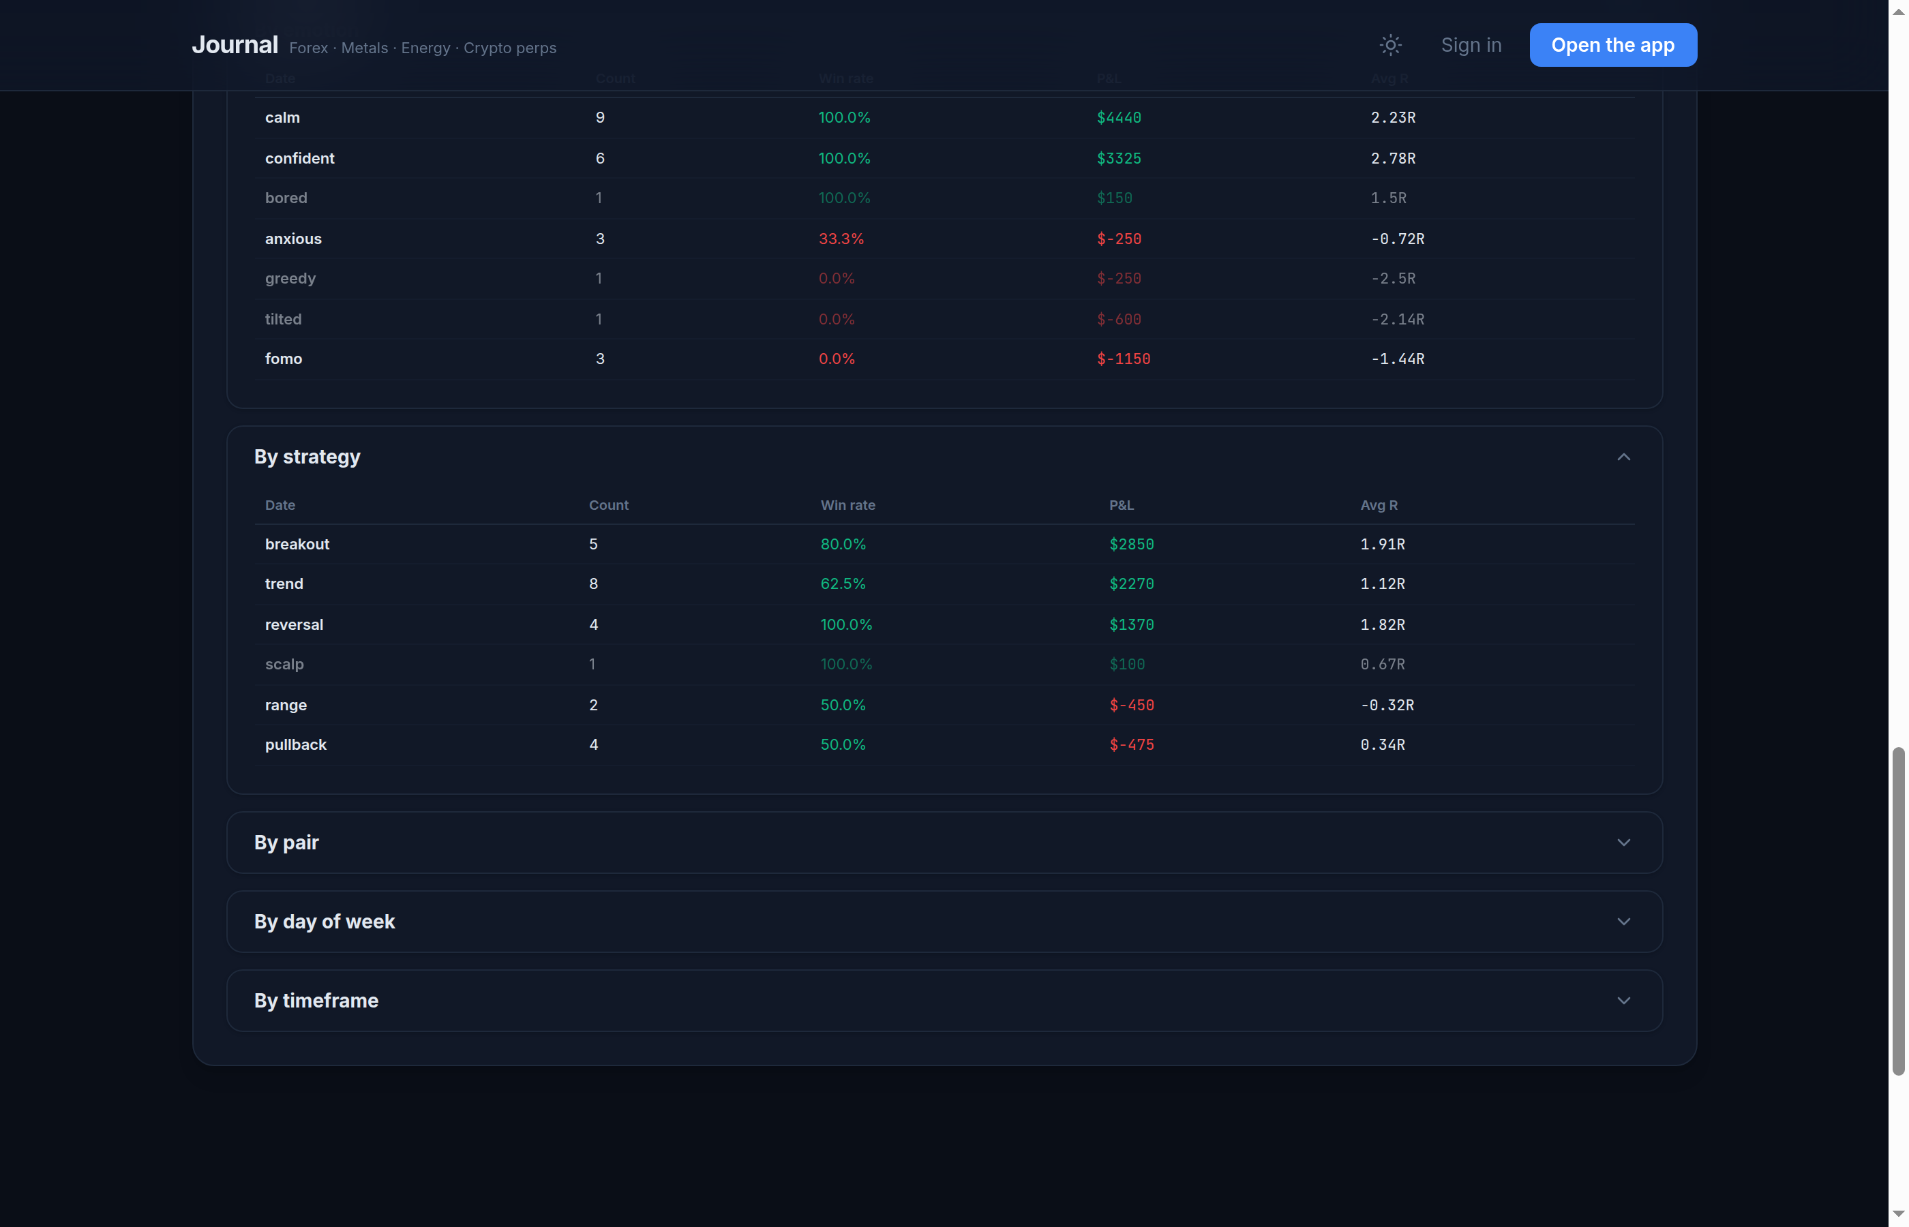Click the By strategy heading
The height and width of the screenshot is (1227, 1909).
click(307, 457)
